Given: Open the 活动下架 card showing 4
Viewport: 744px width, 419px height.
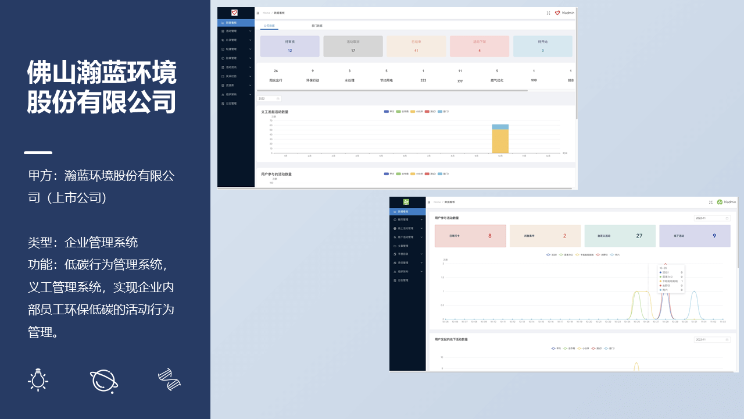Looking at the screenshot, I should [x=480, y=47].
